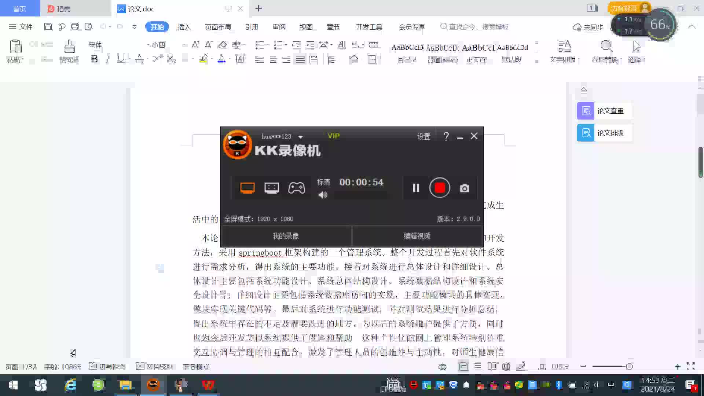Collapse the ribbon with the chevron
704x396 pixels.
(x=692, y=27)
